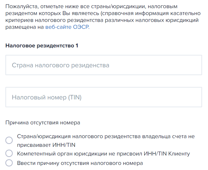Viewport: 208px width, 170px height.
Task: Click the "Причина отсутствия номера" caption
Action: (x=43, y=123)
